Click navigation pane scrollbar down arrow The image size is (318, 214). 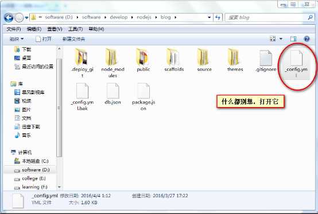(59, 187)
